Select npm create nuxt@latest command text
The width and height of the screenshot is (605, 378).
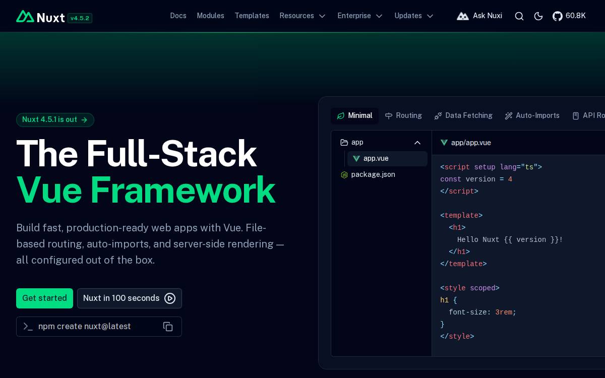coord(85,327)
